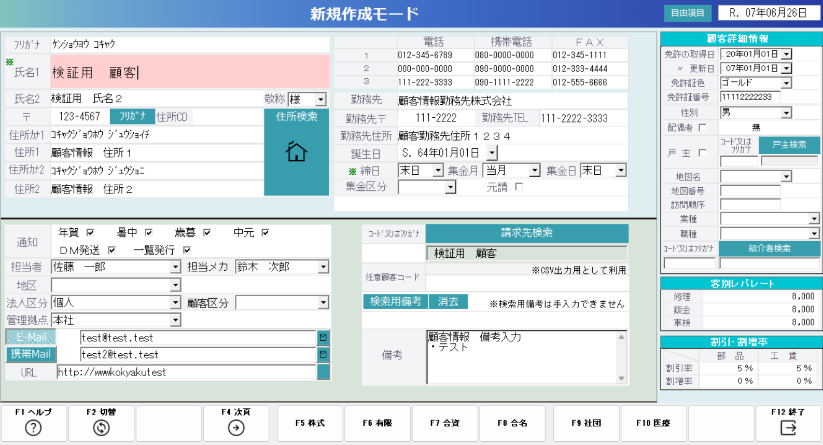Go to next page with F4 arrow icon
The image size is (823, 445).
click(236, 428)
